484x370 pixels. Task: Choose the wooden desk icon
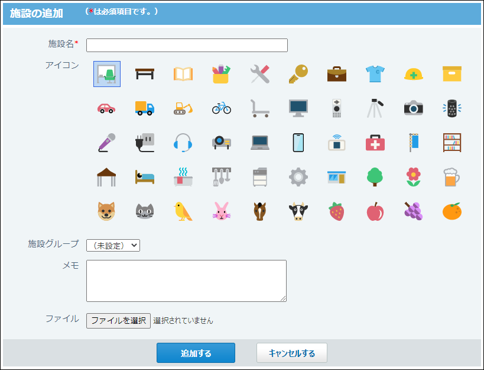145,74
